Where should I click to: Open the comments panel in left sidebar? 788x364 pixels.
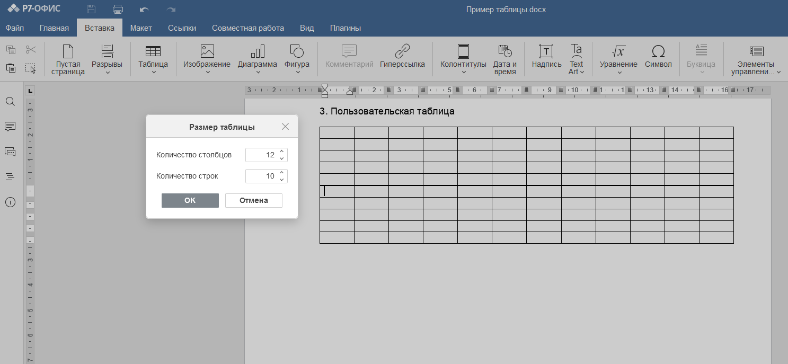coord(10,126)
